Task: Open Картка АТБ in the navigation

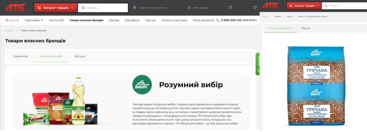Action: [56, 20]
